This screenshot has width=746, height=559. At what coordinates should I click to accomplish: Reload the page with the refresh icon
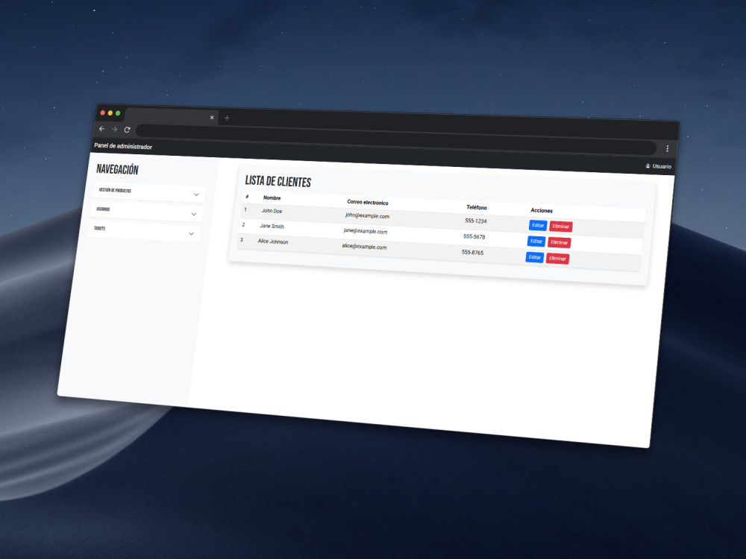tap(127, 130)
